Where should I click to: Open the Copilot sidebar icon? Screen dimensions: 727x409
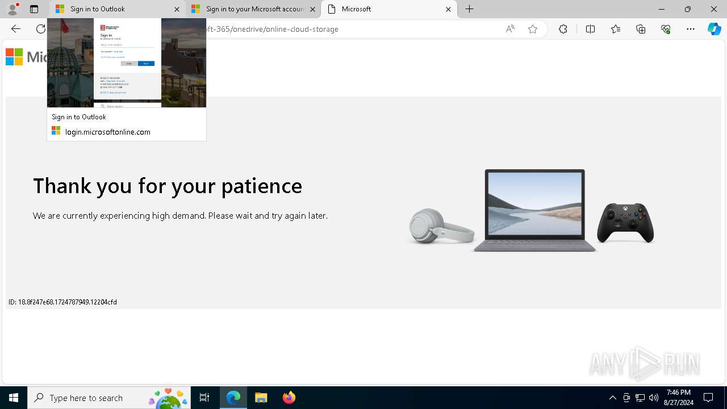click(714, 29)
